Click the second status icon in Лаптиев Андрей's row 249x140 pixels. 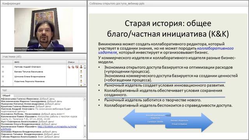[x=73, y=67]
